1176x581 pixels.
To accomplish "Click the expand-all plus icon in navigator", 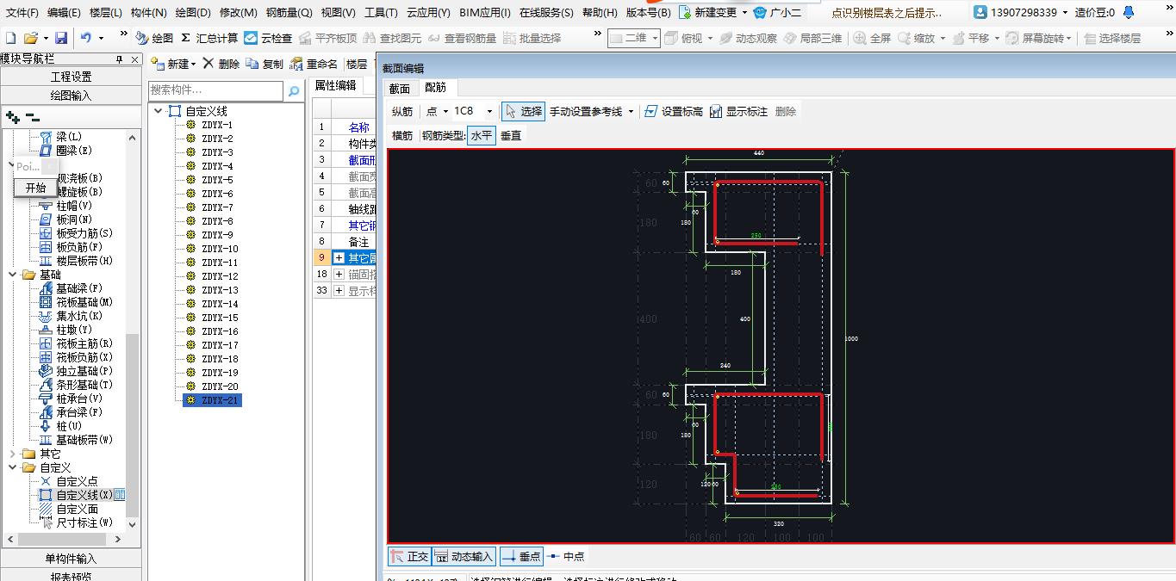I will pos(12,117).
